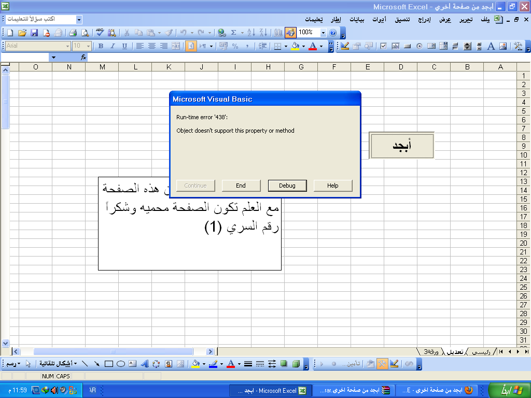Screen dimensions: 531x398
Task: Toggle Bold formatting
Action: tap(101, 46)
